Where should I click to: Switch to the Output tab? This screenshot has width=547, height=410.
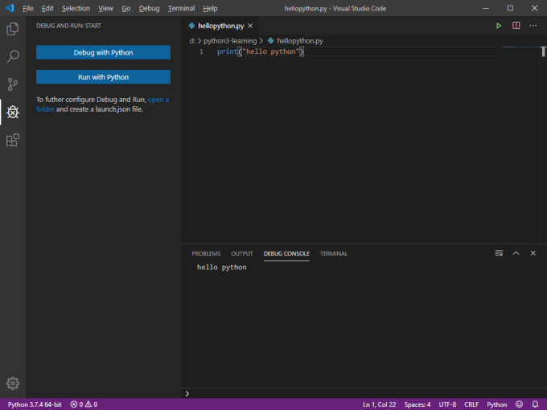(x=242, y=253)
